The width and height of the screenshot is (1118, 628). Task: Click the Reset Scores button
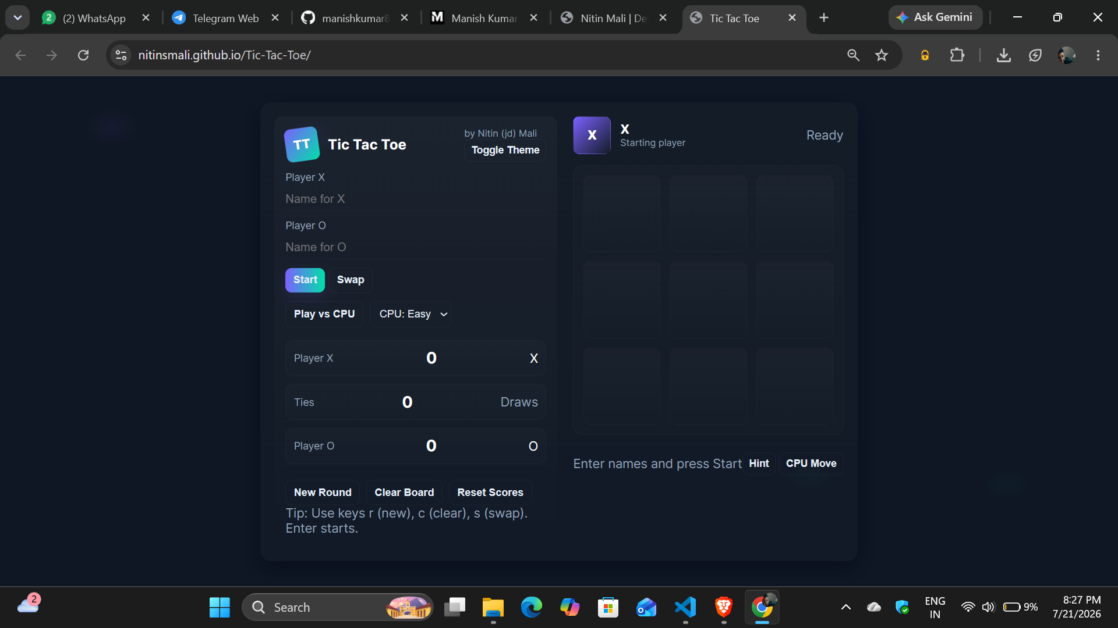pos(490,493)
